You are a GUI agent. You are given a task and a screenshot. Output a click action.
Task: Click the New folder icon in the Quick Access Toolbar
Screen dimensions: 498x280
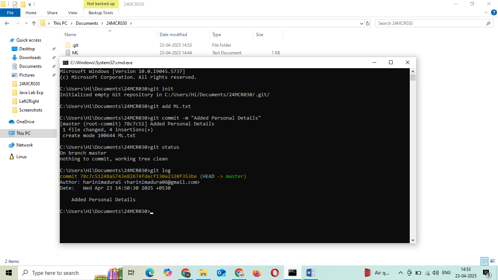click(23, 4)
